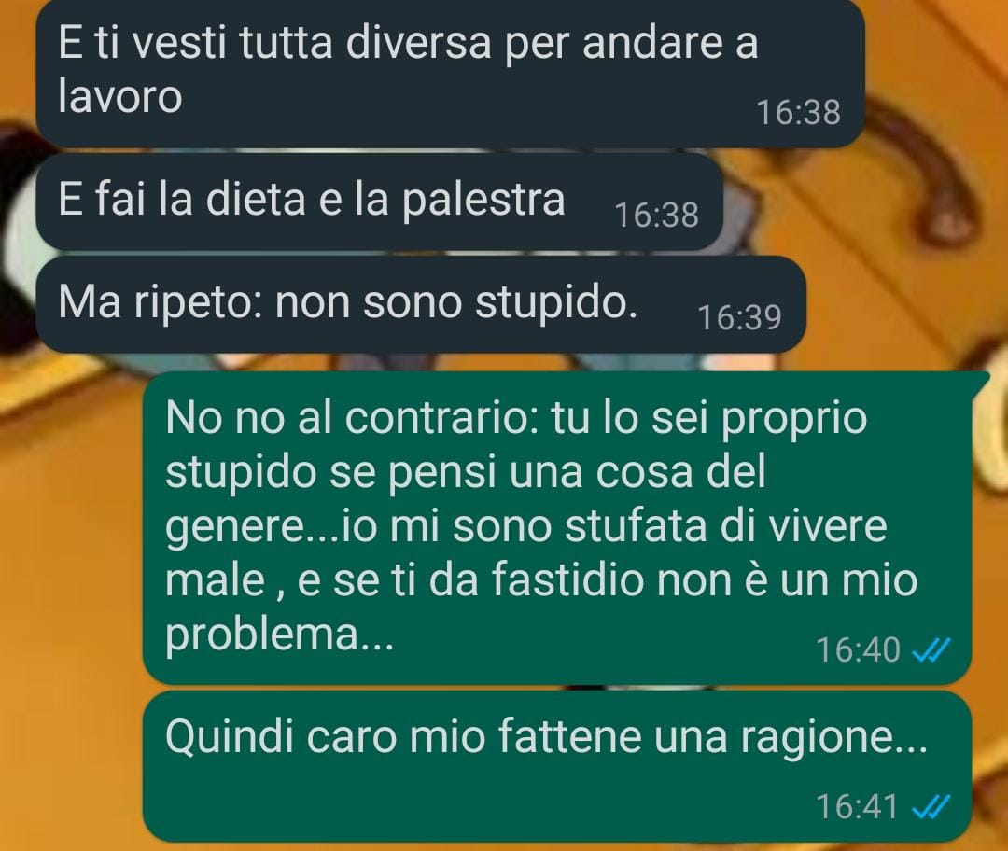1008x851 pixels.
Task: Click the word "palestra" in the second message
Action: (x=483, y=200)
